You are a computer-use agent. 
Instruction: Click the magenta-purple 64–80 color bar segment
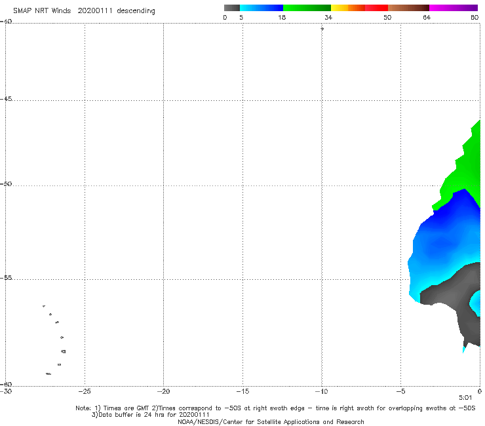point(454,8)
